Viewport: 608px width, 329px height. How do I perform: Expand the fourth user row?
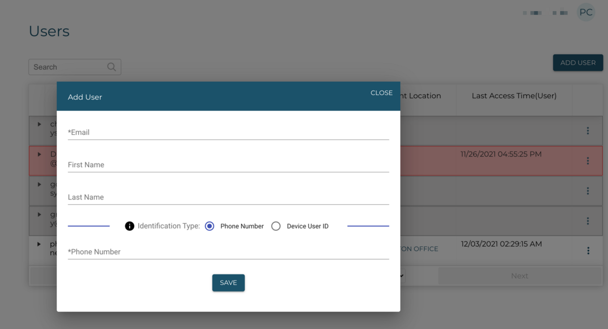pos(40,214)
